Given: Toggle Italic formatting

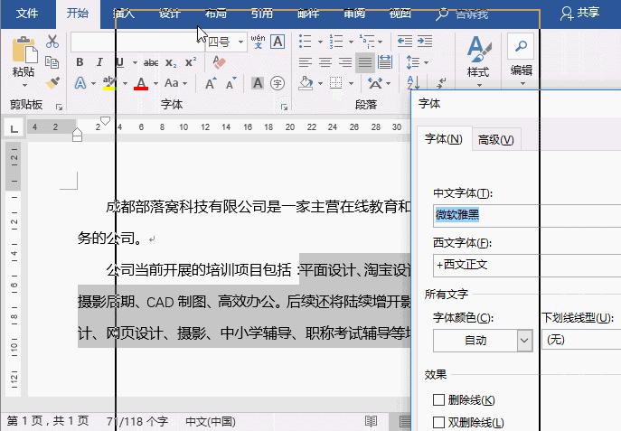Looking at the screenshot, I should click(99, 62).
